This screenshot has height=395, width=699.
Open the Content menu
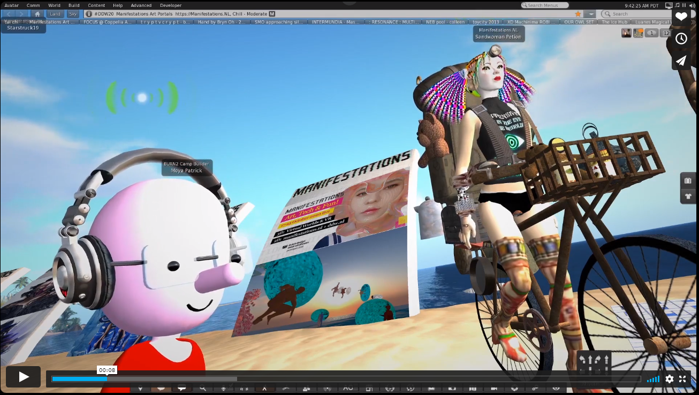click(x=96, y=5)
